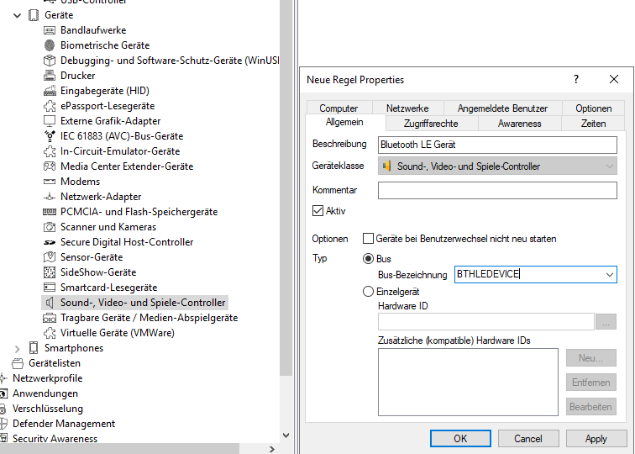Open the Netzwerke tab

click(x=407, y=108)
